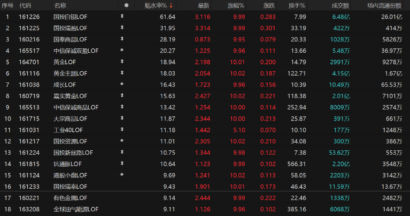Click the marker icon in the 黄金主题LOF row
Image resolution: width=410 pixels, height=216 pixels.
click(x=122, y=73)
